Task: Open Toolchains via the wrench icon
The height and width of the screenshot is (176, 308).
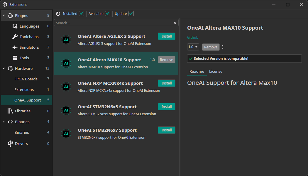Action: point(15,37)
